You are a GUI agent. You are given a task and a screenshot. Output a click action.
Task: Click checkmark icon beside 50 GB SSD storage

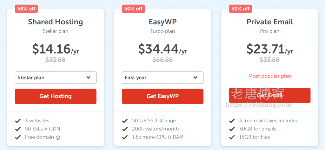click(125, 121)
